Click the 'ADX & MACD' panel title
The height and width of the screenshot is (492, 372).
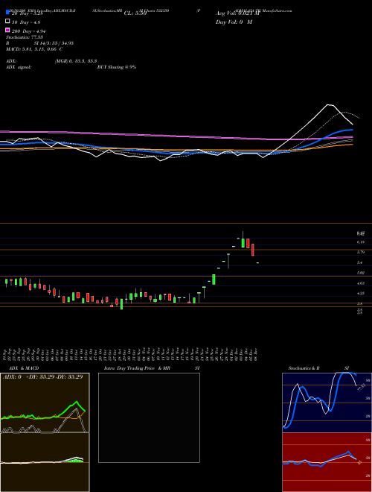(x=24, y=368)
